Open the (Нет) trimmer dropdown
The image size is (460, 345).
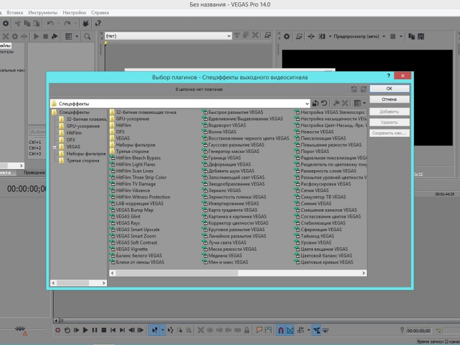tap(229, 36)
